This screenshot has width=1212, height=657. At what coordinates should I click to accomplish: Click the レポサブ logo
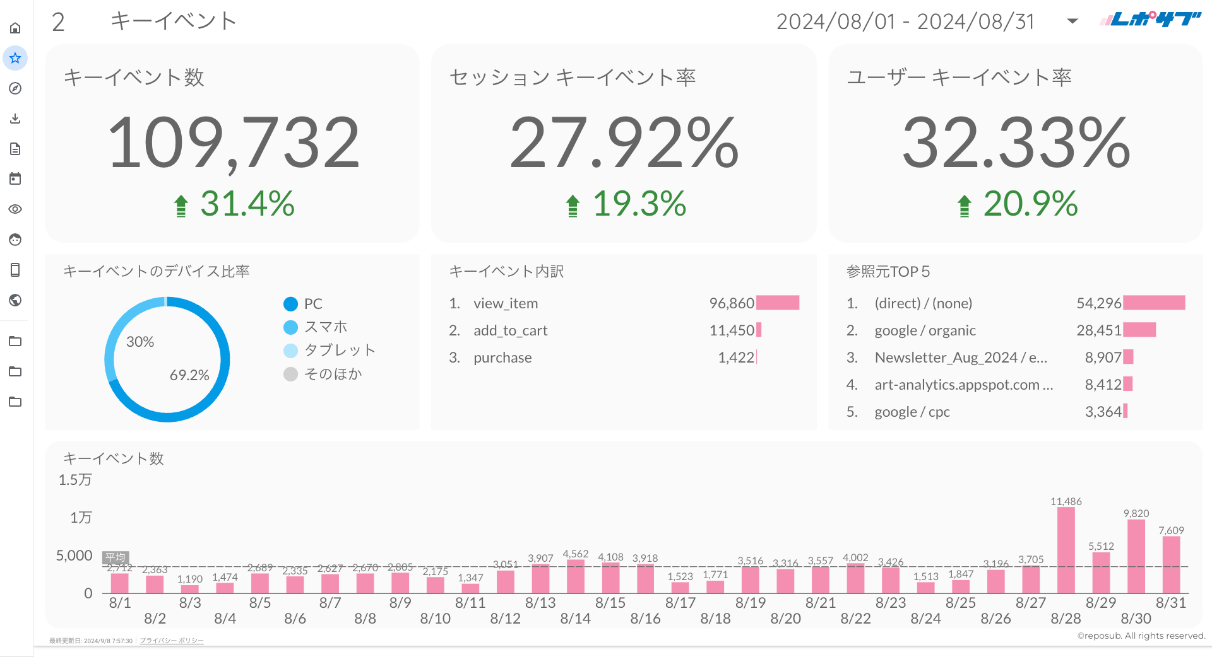point(1150,20)
